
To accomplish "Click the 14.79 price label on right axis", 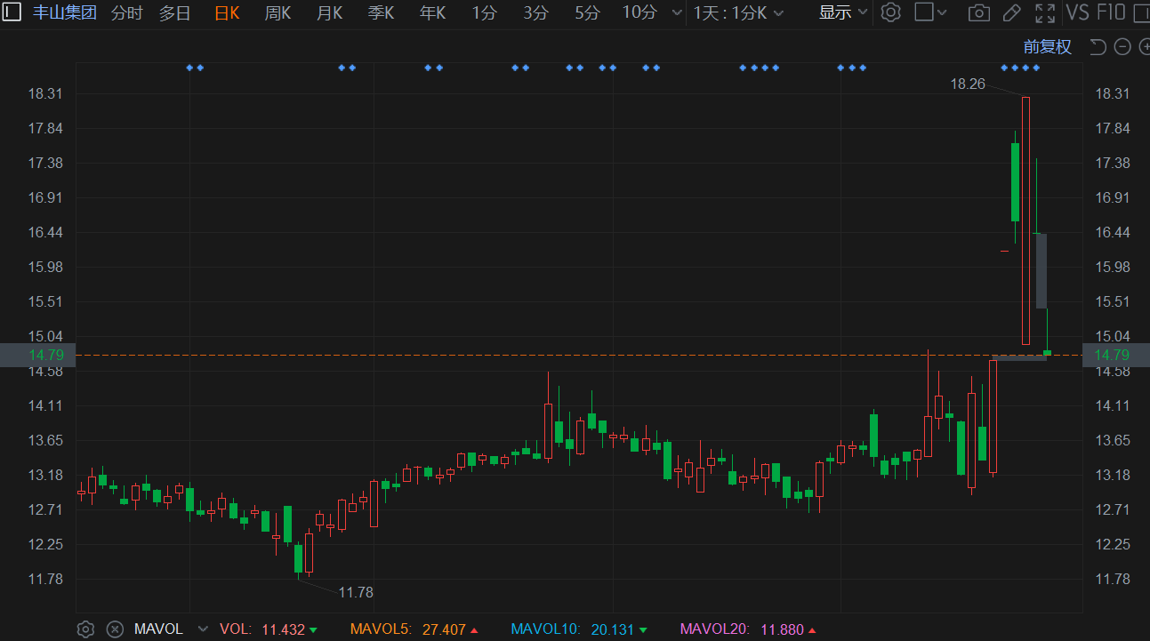I will (1111, 355).
